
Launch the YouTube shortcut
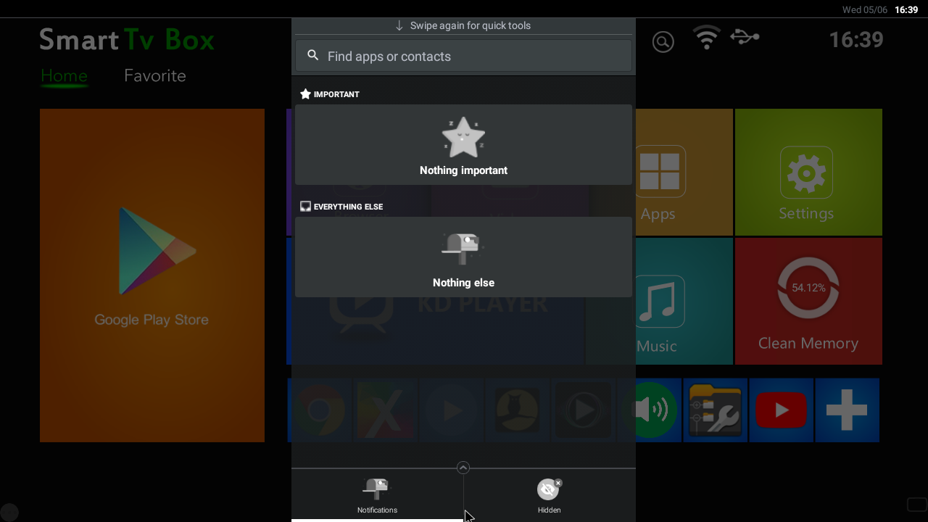click(x=781, y=410)
